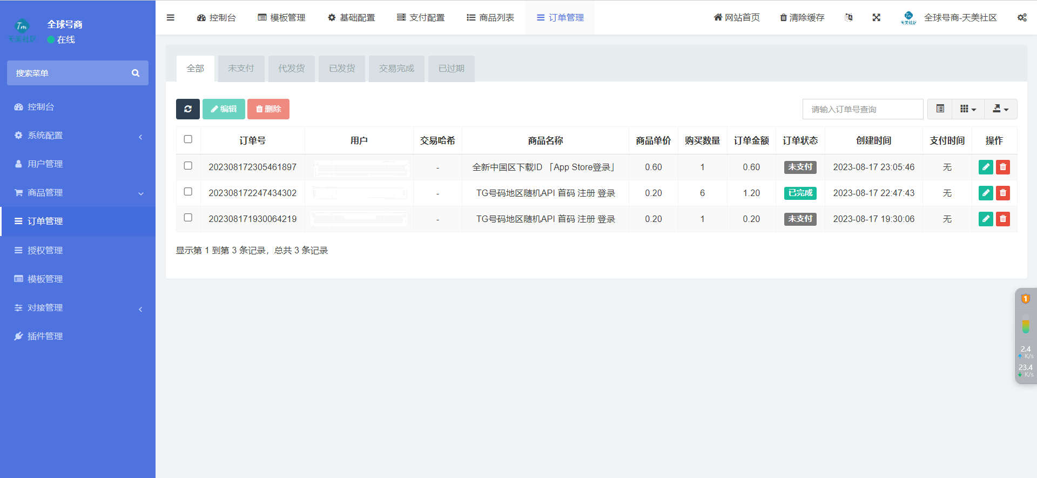Click 清除缓存 in the top bar

click(802, 17)
